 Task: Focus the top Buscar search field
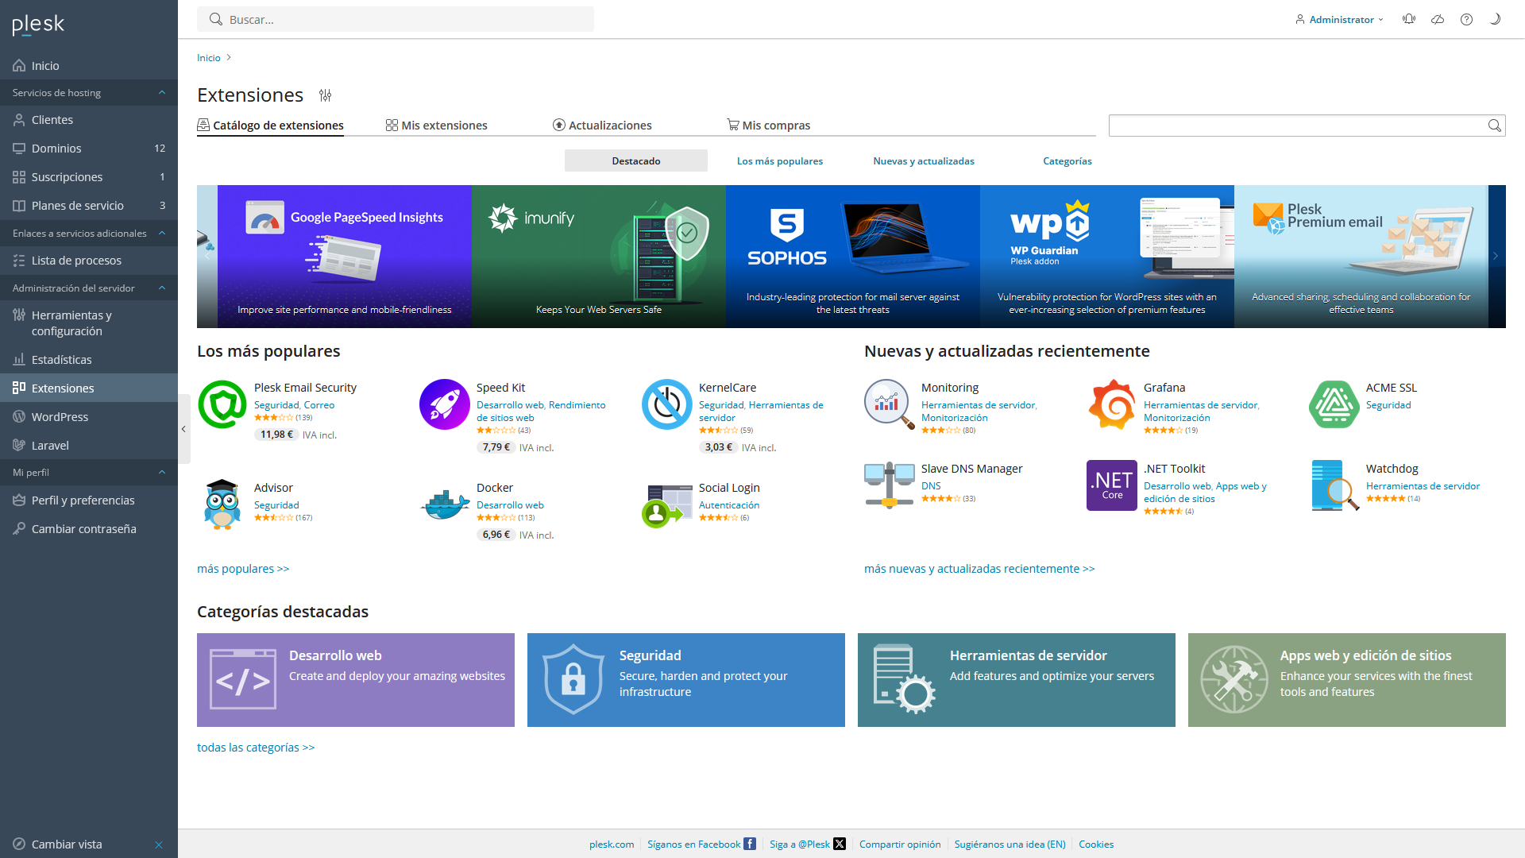coord(396,19)
